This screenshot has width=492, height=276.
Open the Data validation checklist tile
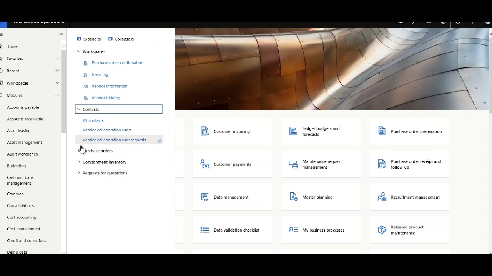233,230
